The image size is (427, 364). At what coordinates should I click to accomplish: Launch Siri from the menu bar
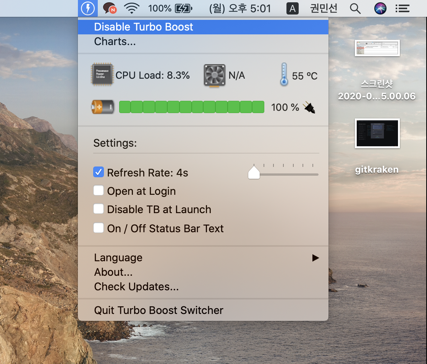(x=380, y=8)
